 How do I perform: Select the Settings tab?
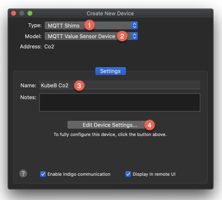(110, 71)
